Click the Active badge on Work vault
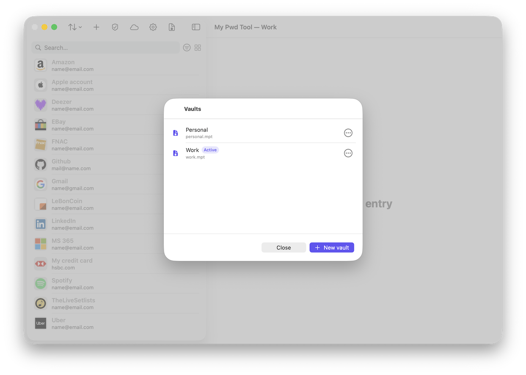 click(210, 150)
